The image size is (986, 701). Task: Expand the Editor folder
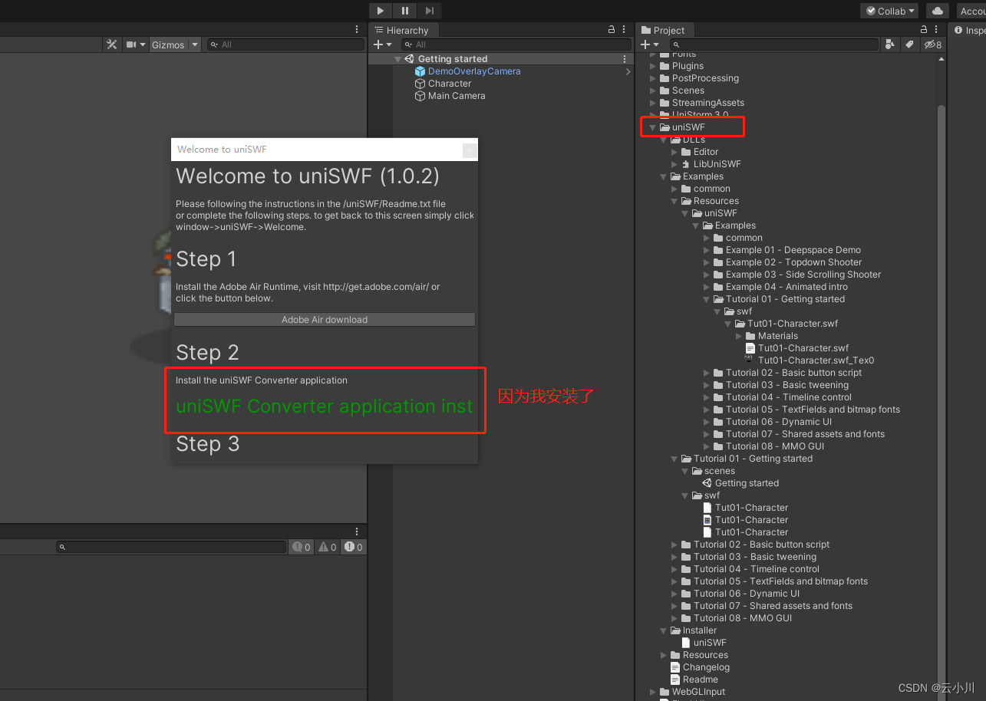(674, 152)
